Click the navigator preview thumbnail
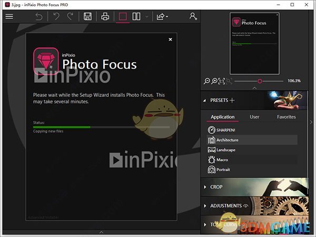 click(254, 44)
